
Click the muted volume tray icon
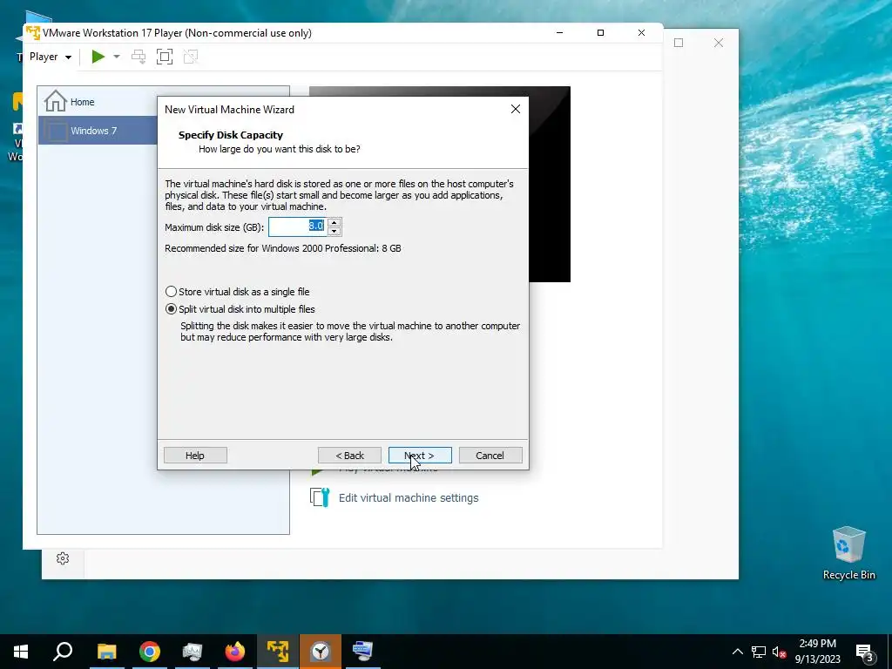[779, 652]
